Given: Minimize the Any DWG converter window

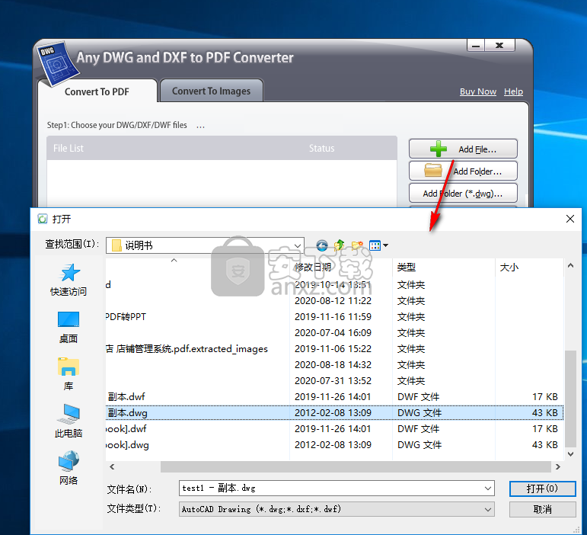Looking at the screenshot, I should (x=476, y=46).
